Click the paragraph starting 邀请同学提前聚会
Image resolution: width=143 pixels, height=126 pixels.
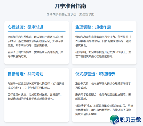pyautogui.click(x=103, y=97)
